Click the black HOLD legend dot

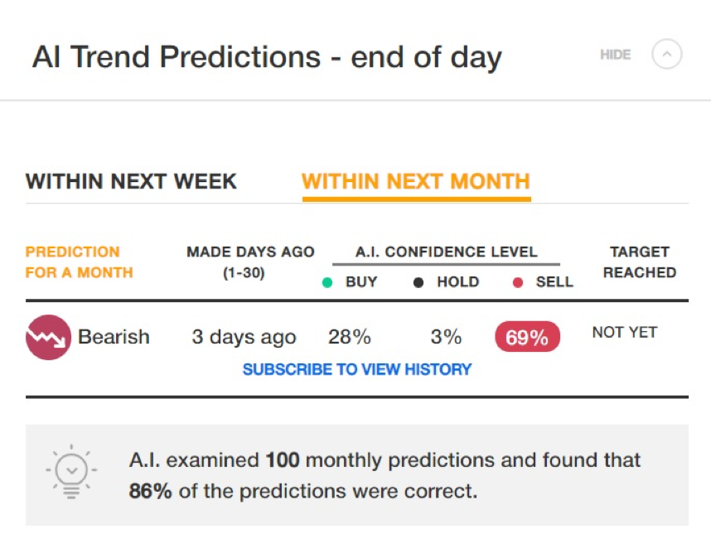click(418, 282)
